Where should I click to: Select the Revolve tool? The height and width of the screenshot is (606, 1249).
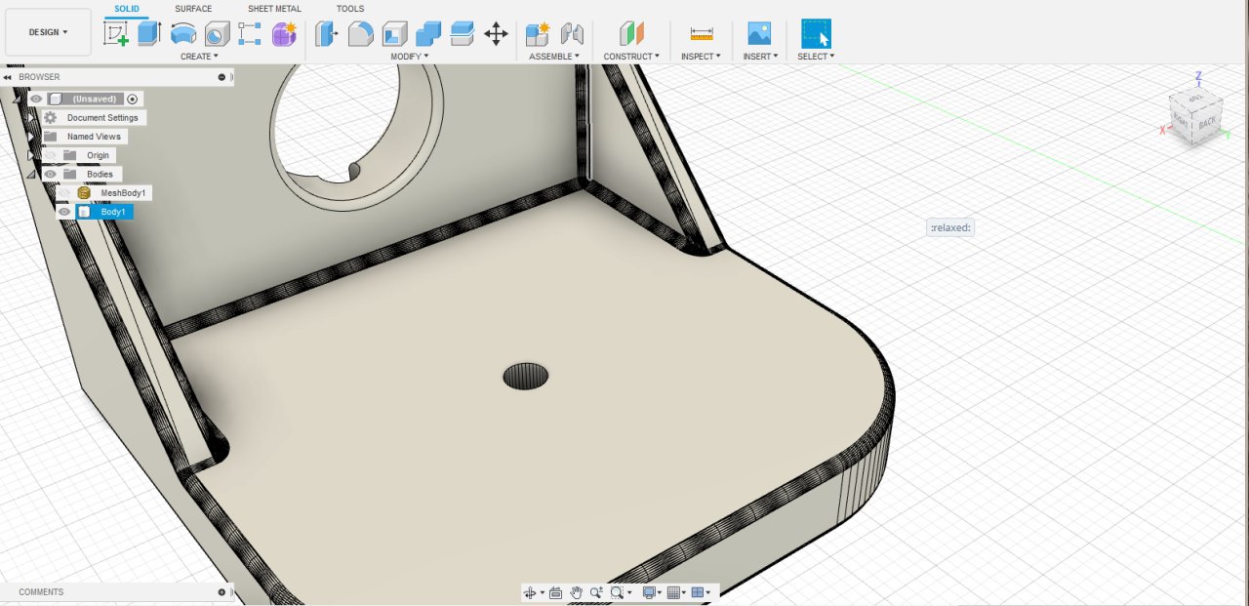(182, 34)
